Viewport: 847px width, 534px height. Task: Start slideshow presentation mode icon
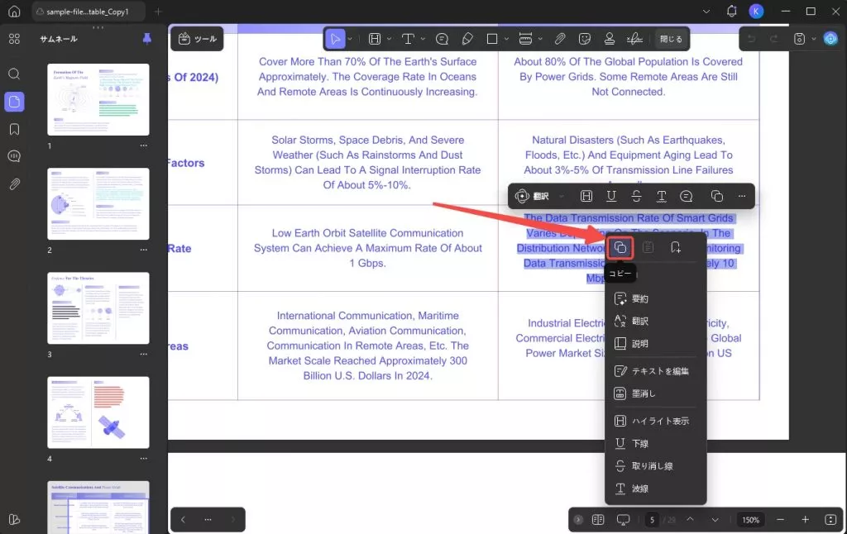[624, 520]
